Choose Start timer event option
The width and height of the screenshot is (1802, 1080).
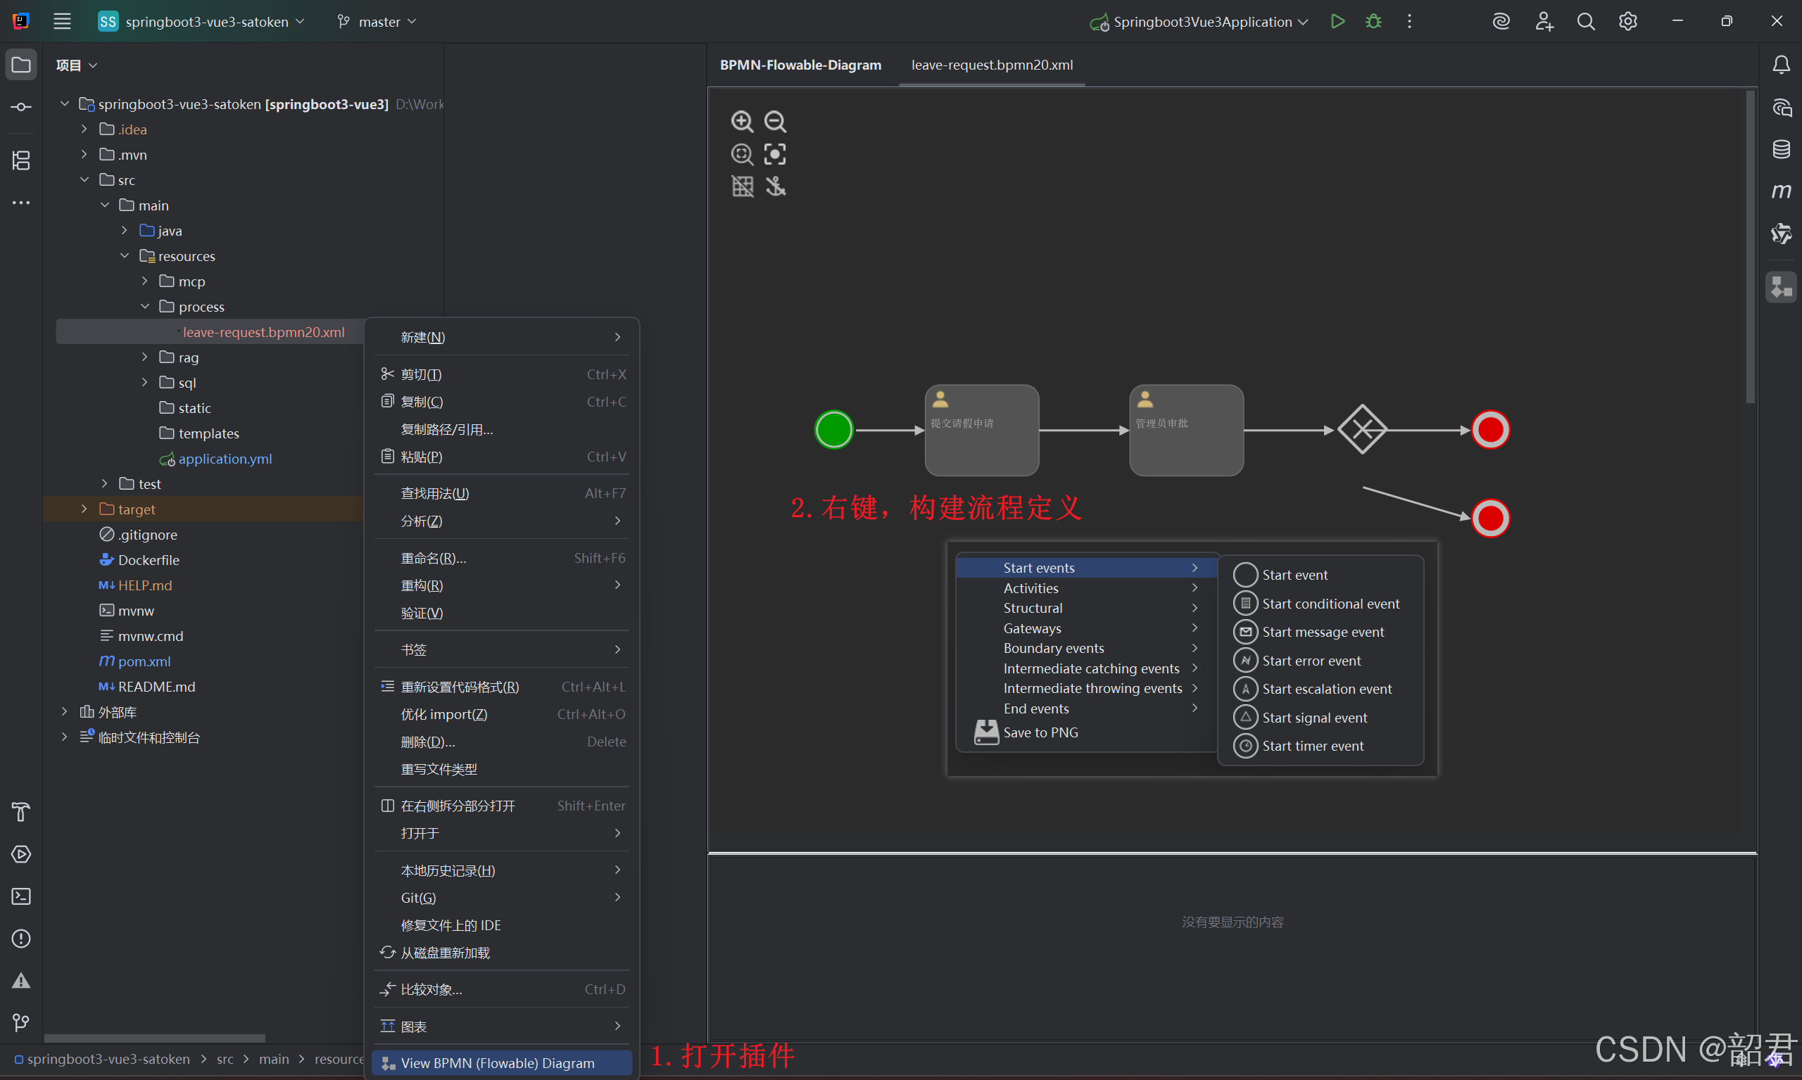1312,746
